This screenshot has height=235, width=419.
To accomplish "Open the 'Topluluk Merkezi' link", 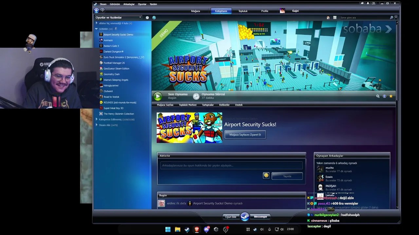I will [188, 105].
